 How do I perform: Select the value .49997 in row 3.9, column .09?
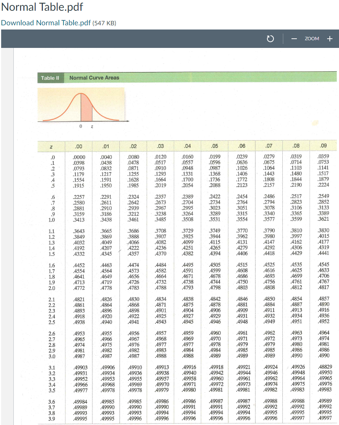coord(325,418)
